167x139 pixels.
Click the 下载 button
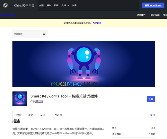(151, 99)
